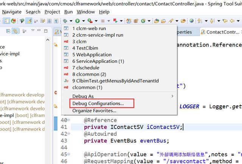
Task: Switch to ContactContr... editor tab
Action: (x=221, y=32)
